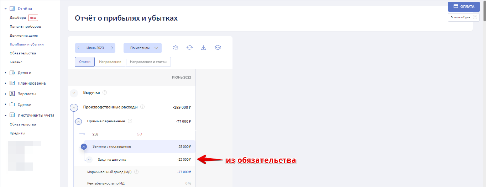Click the NEW badge next to Дашборд
The height and width of the screenshot is (187, 486).
coord(33,18)
